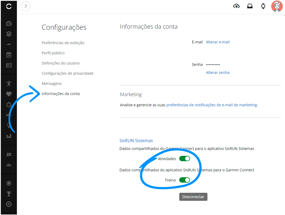Click the Alterar e-mail link
This screenshot has height=215, width=285.
pyautogui.click(x=218, y=42)
